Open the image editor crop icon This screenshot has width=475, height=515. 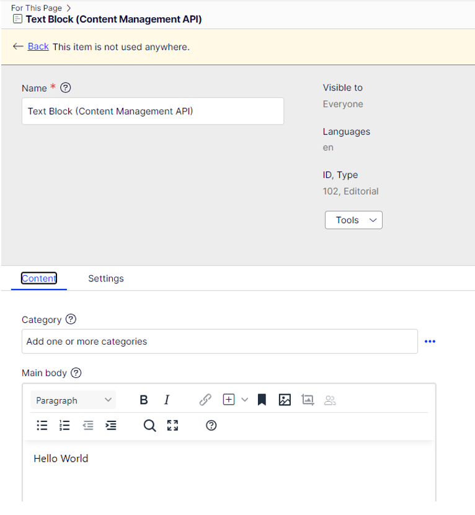[x=308, y=400]
